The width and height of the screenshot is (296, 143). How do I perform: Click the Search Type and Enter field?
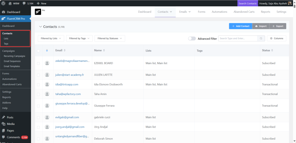point(238,38)
